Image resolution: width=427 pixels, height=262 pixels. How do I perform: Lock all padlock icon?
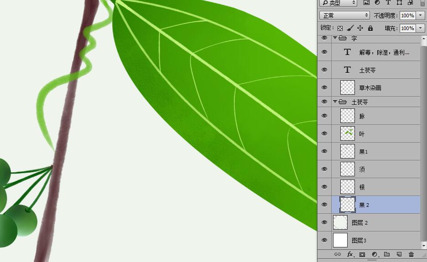[x=370, y=28]
